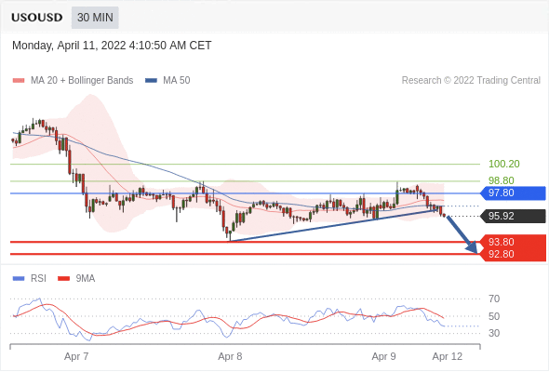Click the red 93.80 support price tag
This screenshot has height=372, width=549.
[x=513, y=242]
